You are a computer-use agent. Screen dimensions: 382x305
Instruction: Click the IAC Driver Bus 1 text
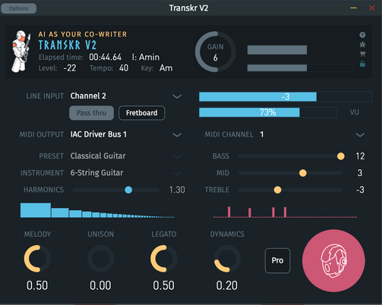point(99,134)
